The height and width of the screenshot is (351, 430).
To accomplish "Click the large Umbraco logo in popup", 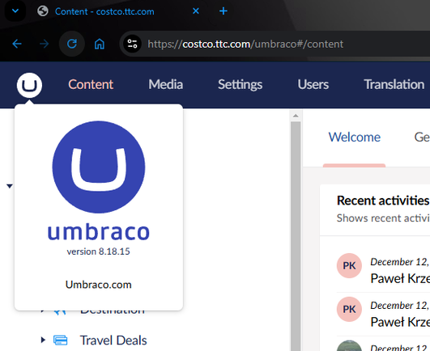I will [99, 167].
